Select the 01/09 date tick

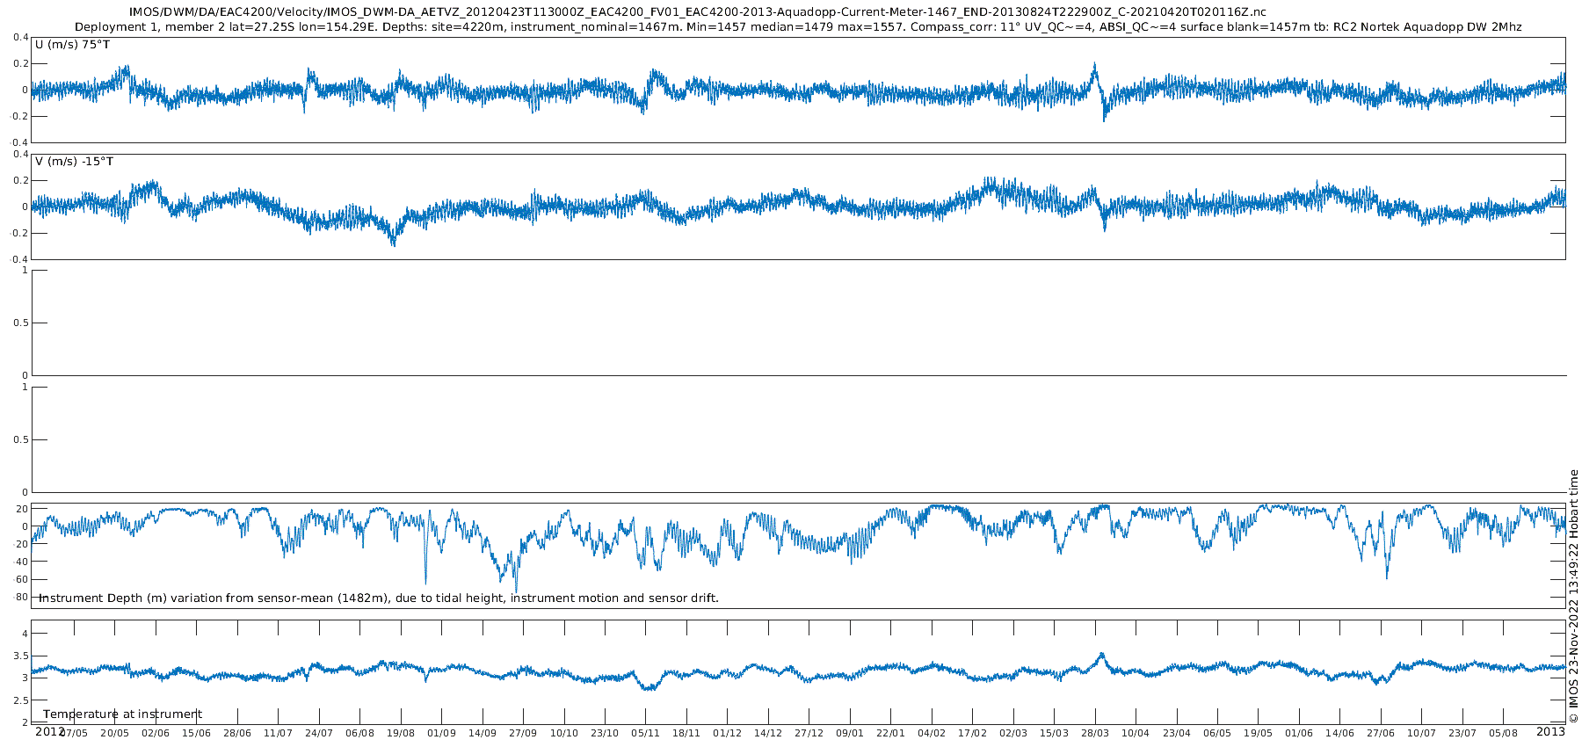click(x=442, y=733)
